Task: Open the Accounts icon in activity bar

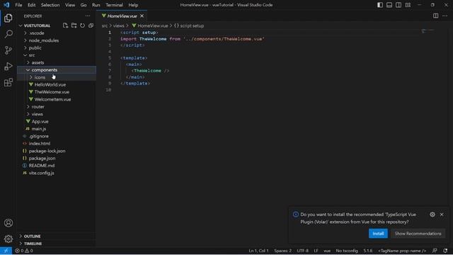Action: [x=8, y=223]
